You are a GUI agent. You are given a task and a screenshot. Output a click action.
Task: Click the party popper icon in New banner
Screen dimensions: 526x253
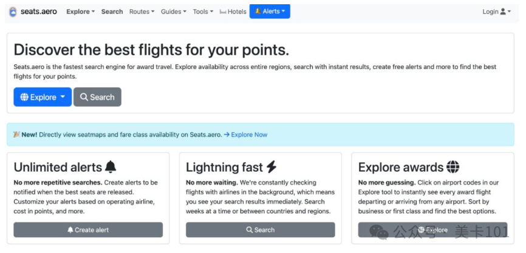(x=17, y=134)
